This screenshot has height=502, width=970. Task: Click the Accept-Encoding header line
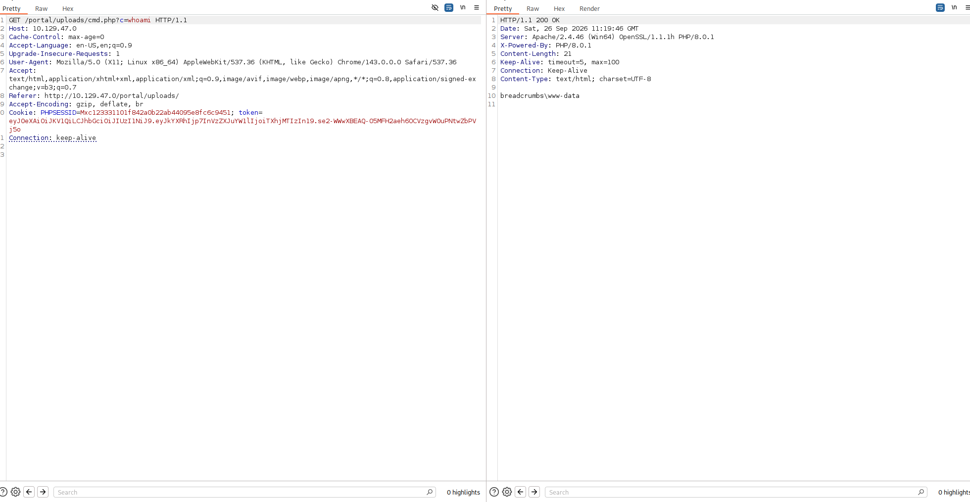pyautogui.click(x=76, y=104)
